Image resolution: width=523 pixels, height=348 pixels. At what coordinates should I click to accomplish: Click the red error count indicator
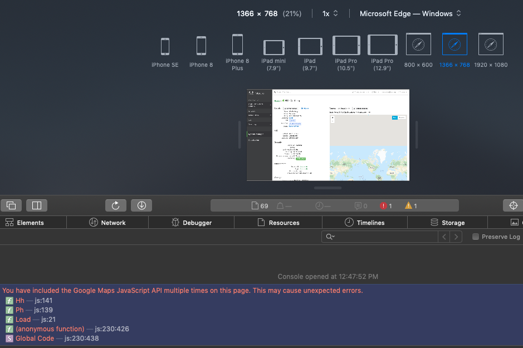pos(386,206)
